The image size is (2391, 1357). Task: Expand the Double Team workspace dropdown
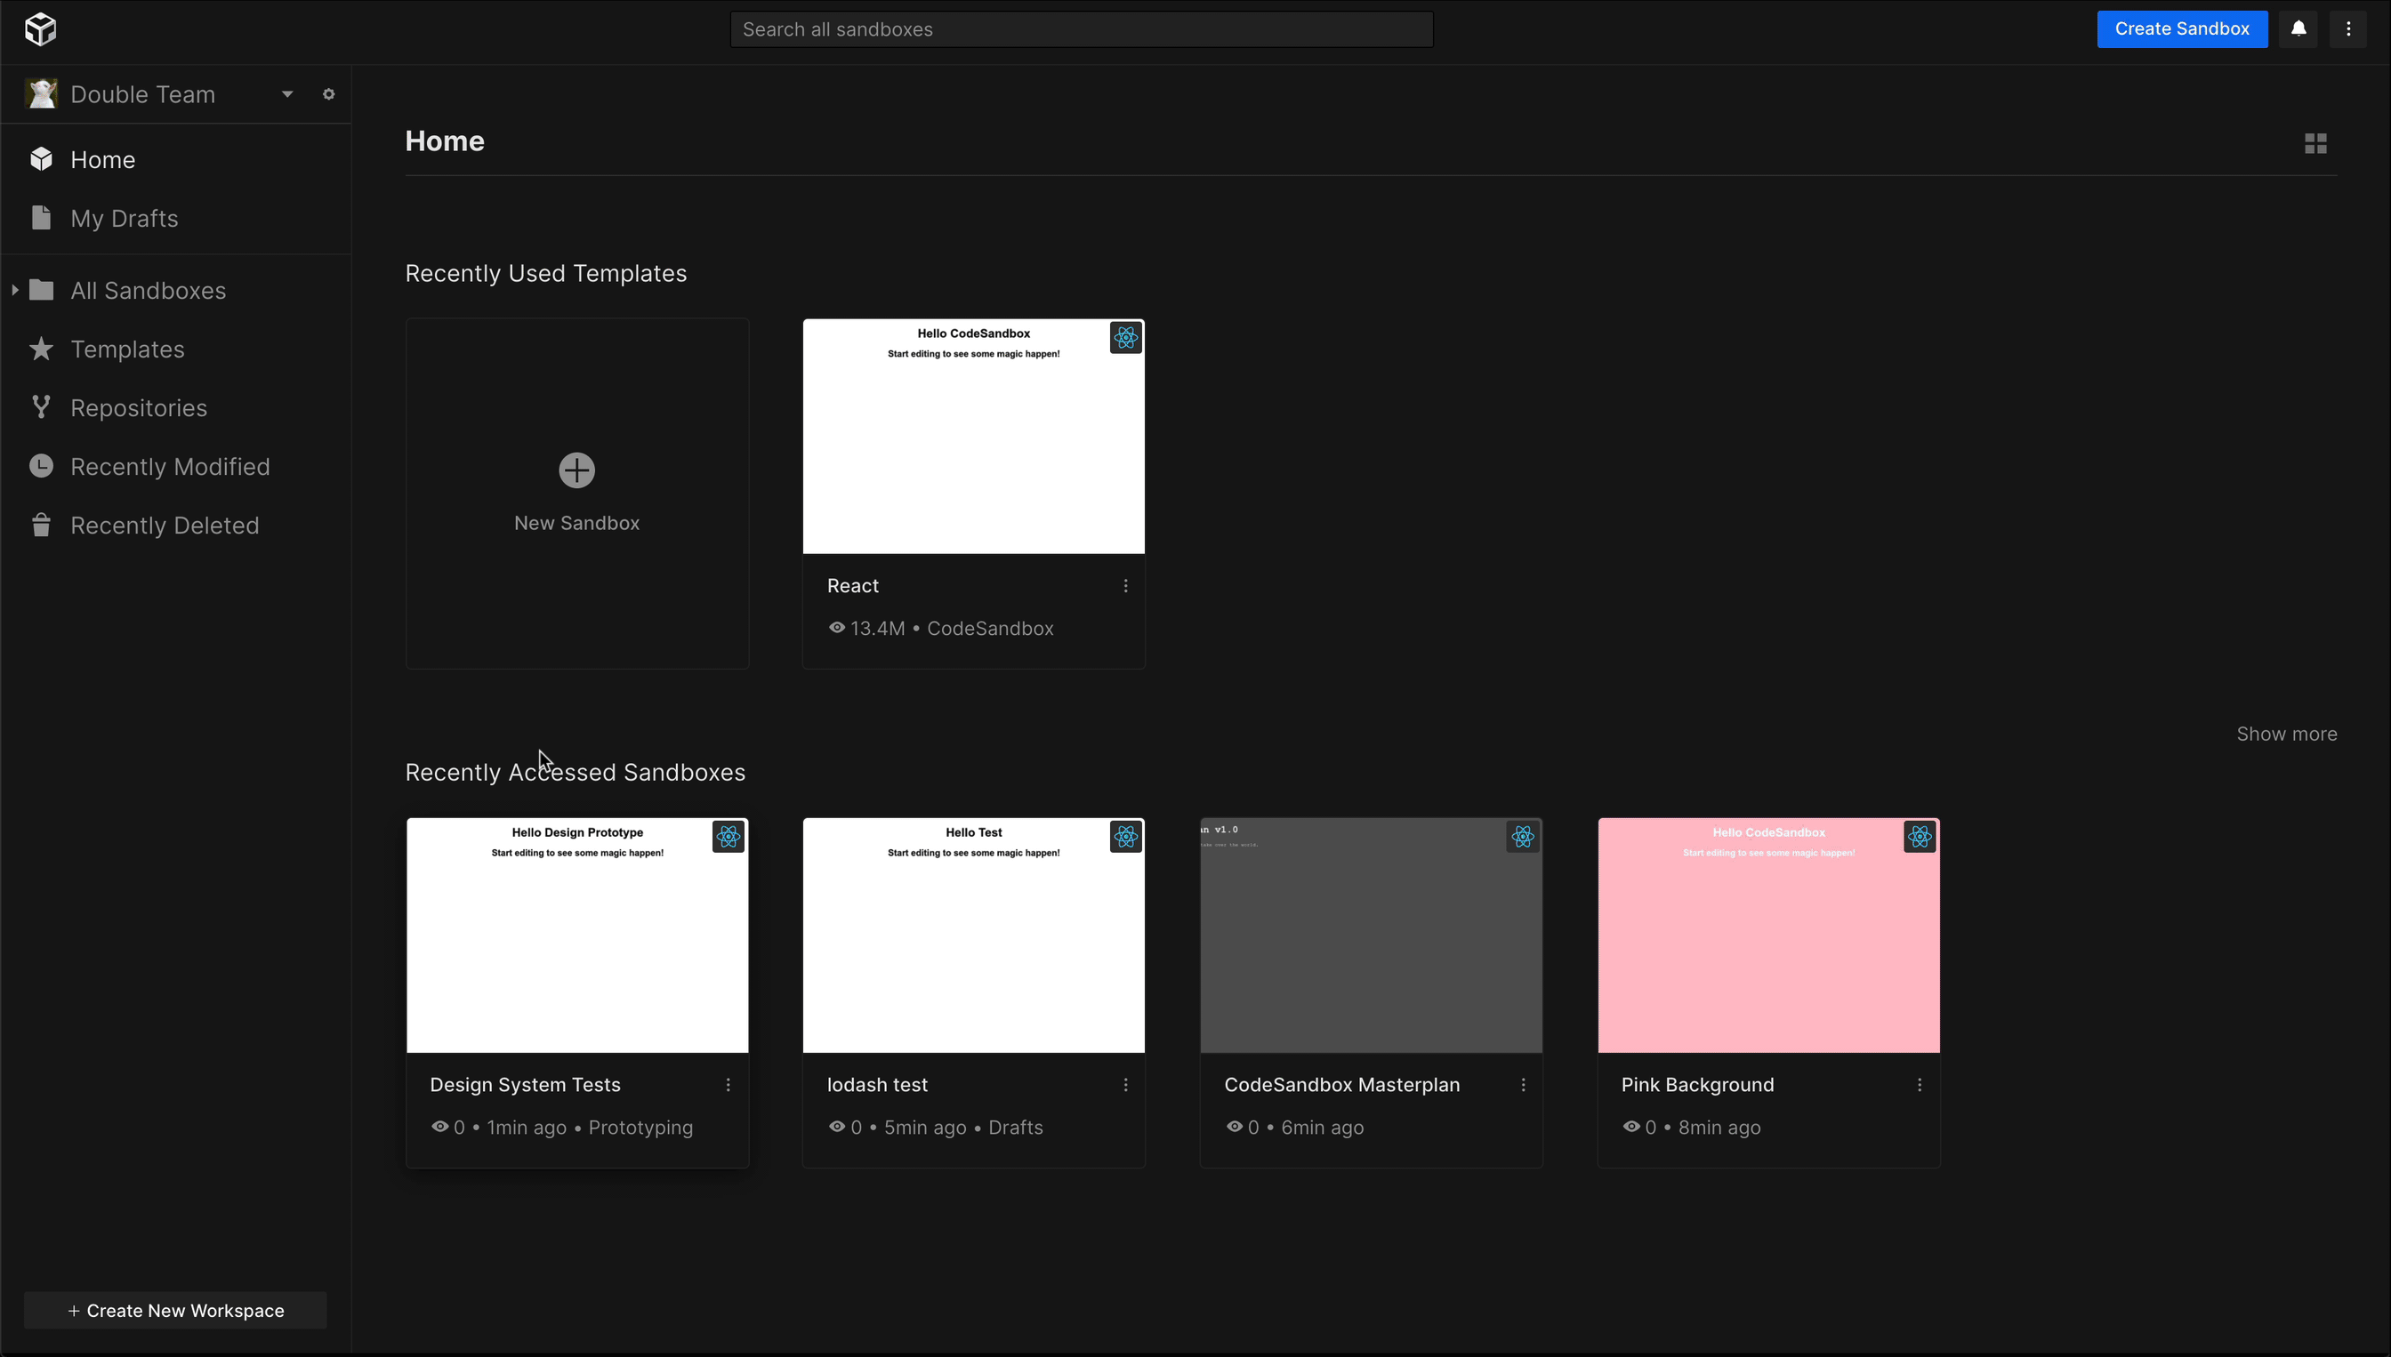pyautogui.click(x=286, y=93)
